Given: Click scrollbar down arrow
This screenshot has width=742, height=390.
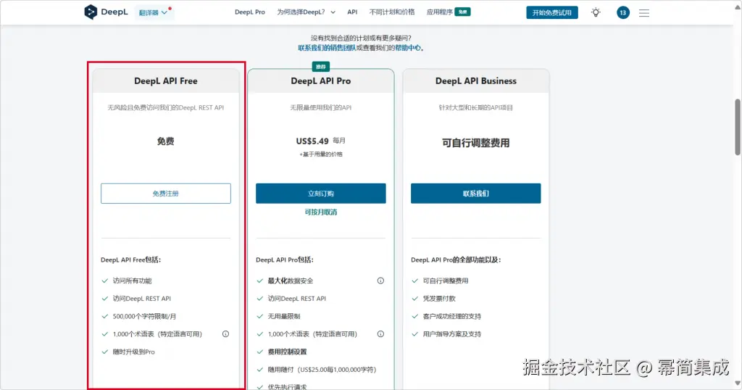Looking at the screenshot, I should click(737, 383).
